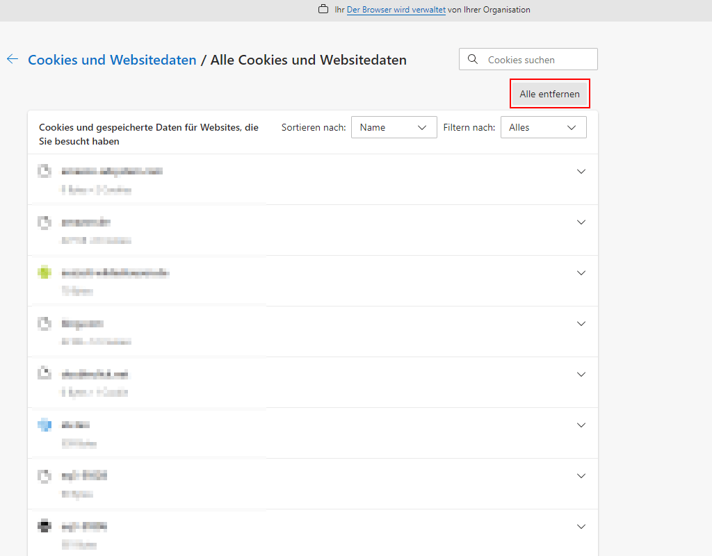Click the blue favicon of the sixth site
Image resolution: width=712 pixels, height=556 pixels.
[44, 425]
